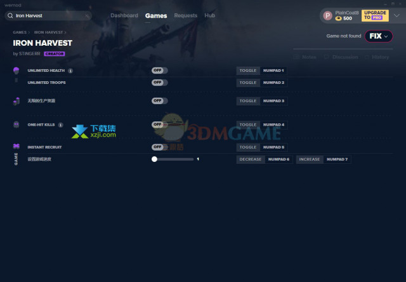Screen dimensions: 406x282
Task: Change the NUMPAD 6 hotkey
Action: [278, 159]
